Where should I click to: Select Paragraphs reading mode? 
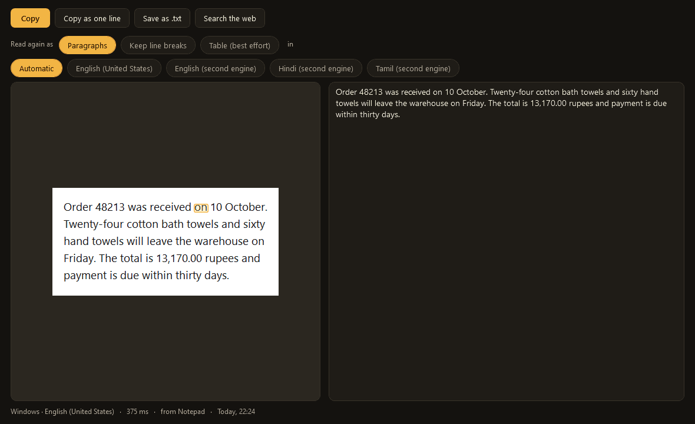click(87, 45)
